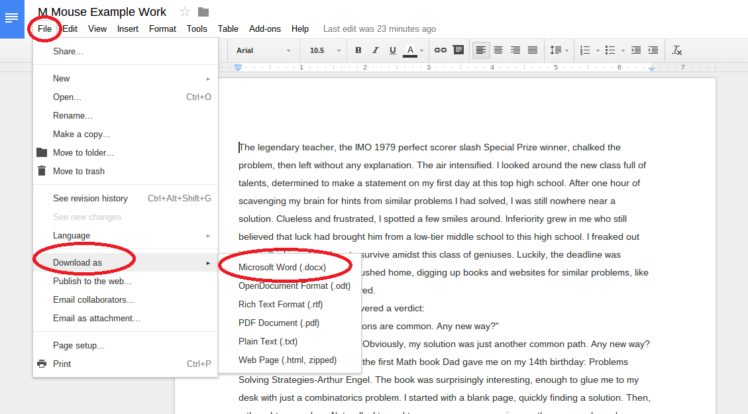Apply underline formatting

(x=393, y=50)
